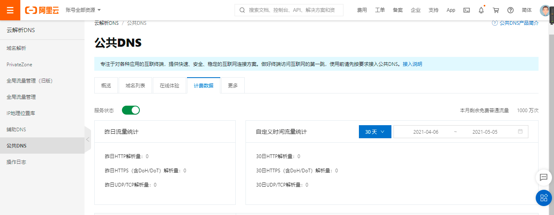Viewport: 554px width, 215px height.
Task: Open the 公共DNS产品简介 link
Action: (x=519, y=23)
